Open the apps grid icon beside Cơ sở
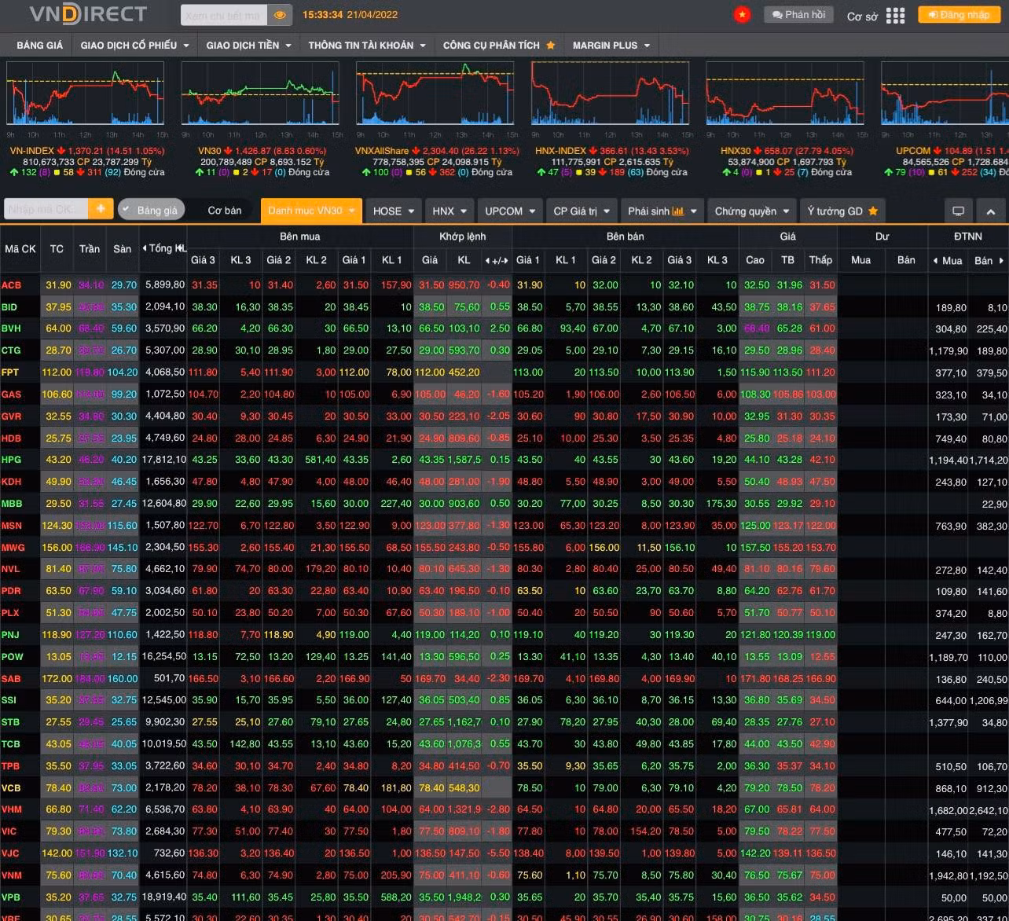 (895, 16)
